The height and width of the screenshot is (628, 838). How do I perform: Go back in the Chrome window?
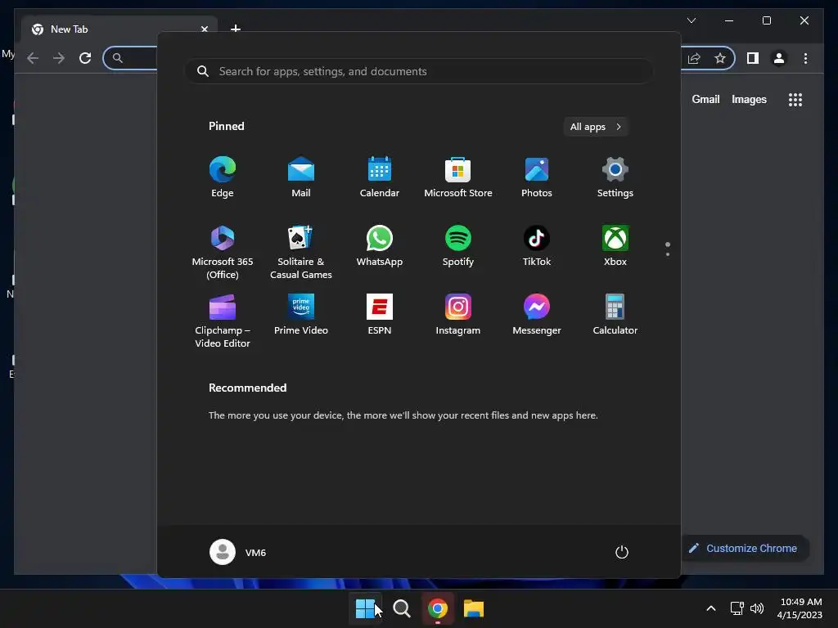click(x=33, y=58)
